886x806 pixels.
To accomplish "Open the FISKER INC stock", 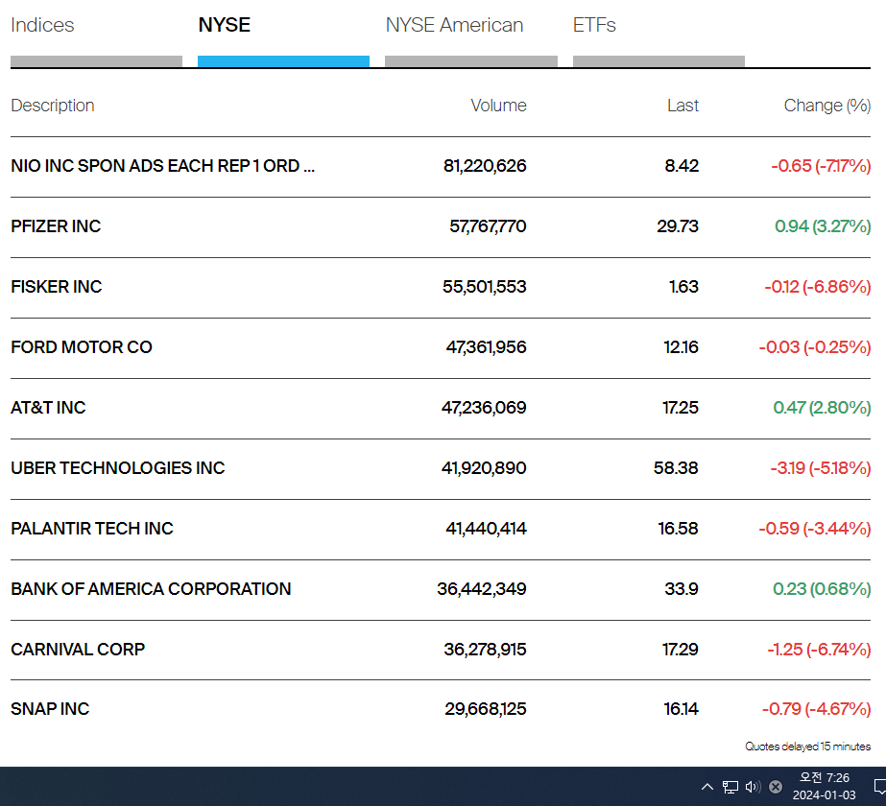I will [x=57, y=287].
